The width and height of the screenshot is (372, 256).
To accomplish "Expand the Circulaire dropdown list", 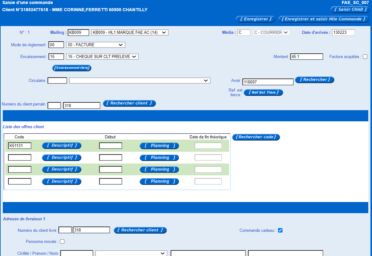I will [140, 81].
